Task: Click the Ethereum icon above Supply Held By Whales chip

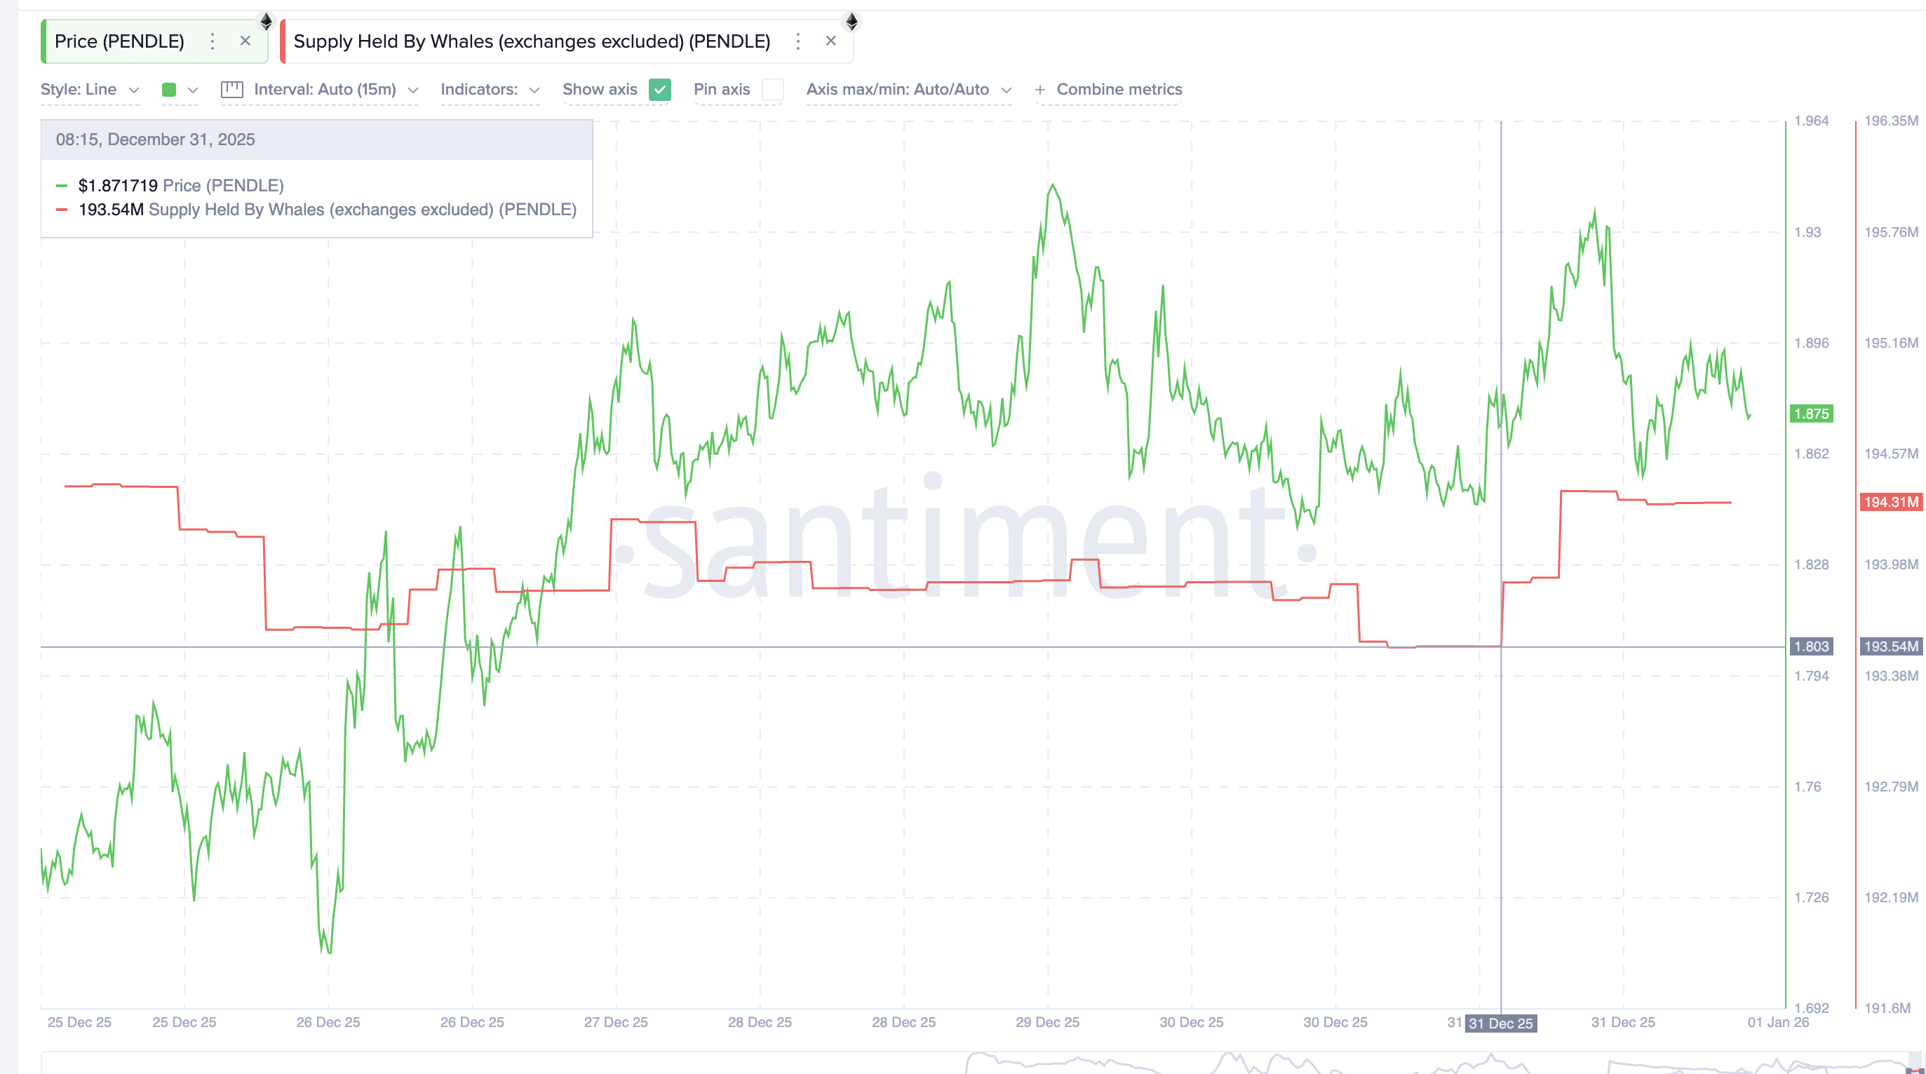Action: click(x=851, y=22)
